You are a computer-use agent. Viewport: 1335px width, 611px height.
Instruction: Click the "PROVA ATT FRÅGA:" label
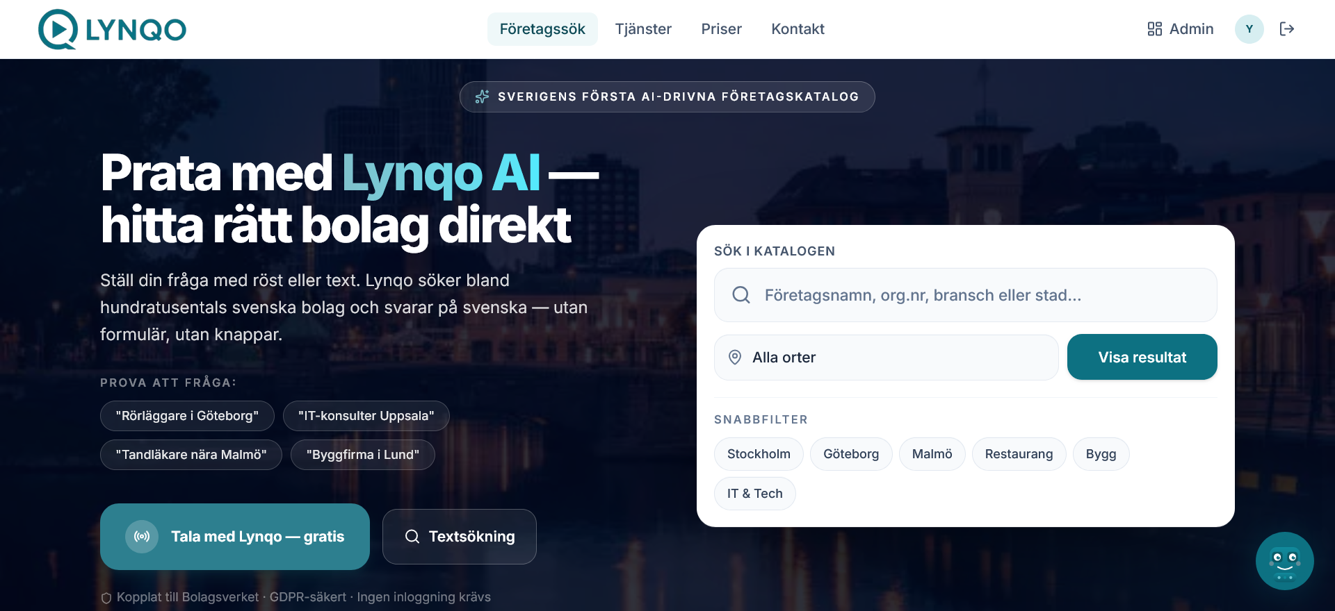click(x=168, y=383)
